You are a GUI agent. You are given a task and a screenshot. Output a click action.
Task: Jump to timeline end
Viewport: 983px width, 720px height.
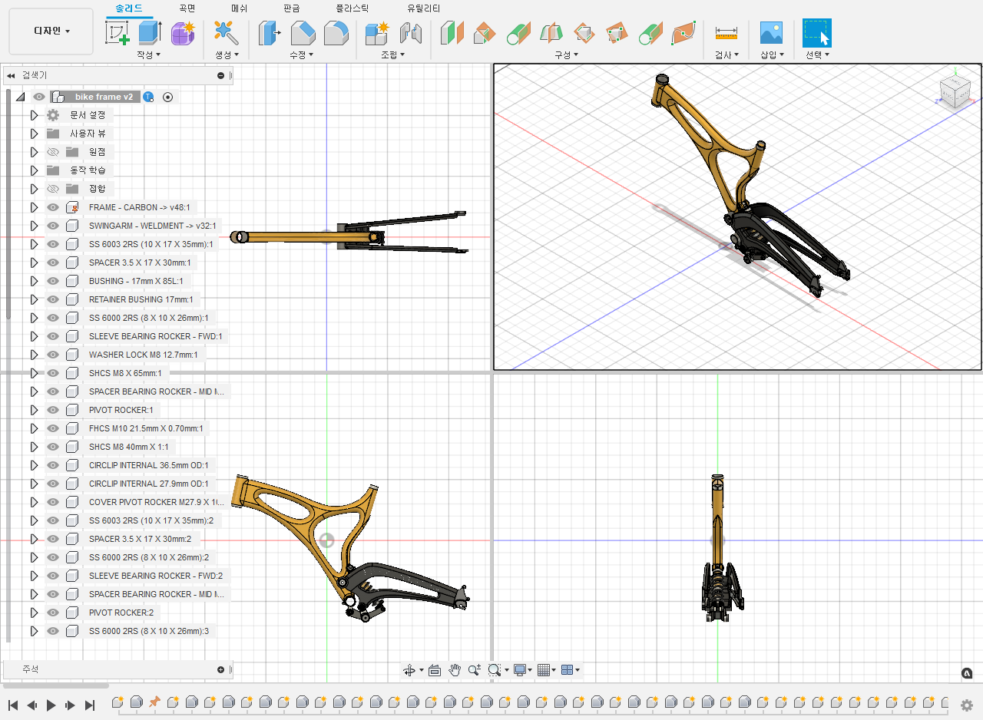click(90, 705)
